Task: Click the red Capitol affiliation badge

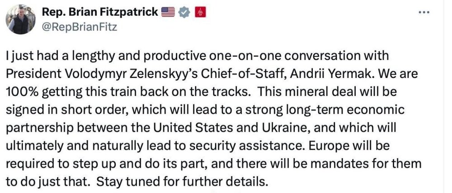Action: 199,13
